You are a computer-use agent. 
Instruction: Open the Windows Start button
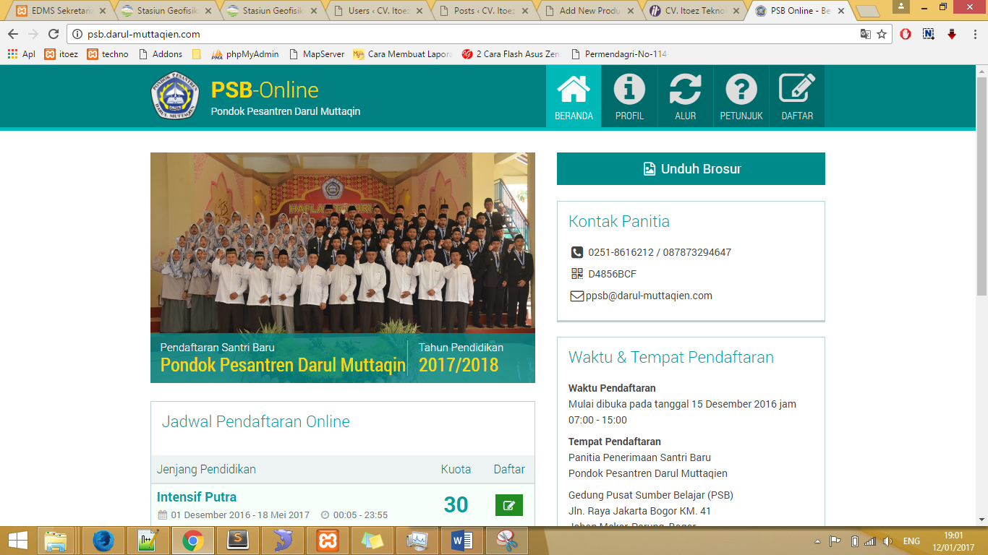[x=17, y=541]
